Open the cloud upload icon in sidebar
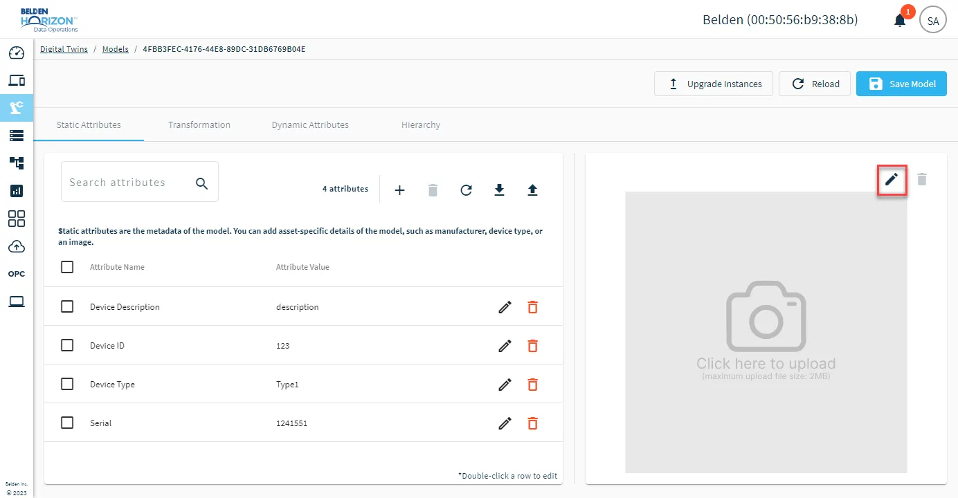Image resolution: width=958 pixels, height=498 pixels. pos(17,247)
